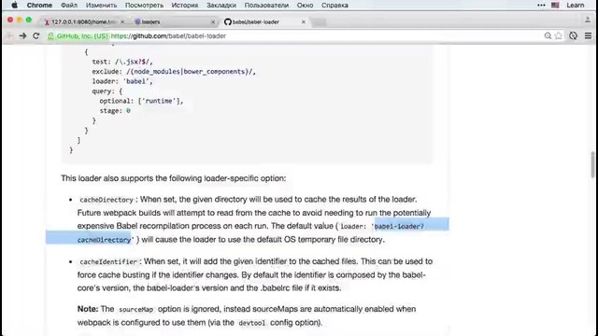Click the exclude node_modules code line
The height and width of the screenshot is (336, 598).
pyautogui.click(x=174, y=71)
